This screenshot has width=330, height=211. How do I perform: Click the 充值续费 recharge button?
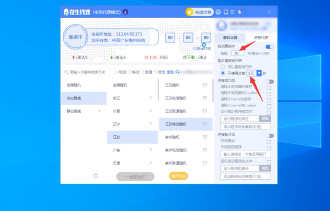(200, 12)
